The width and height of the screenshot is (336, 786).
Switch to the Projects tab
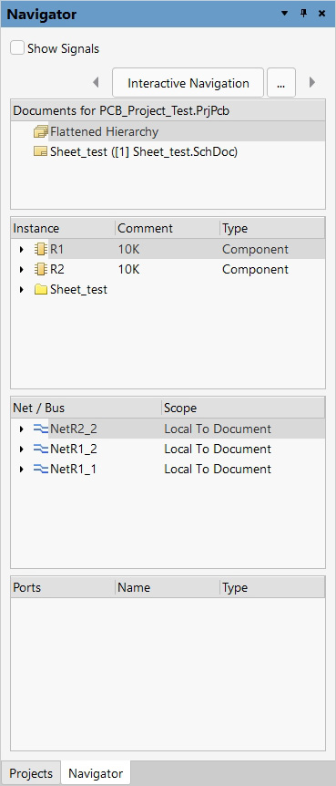click(31, 773)
